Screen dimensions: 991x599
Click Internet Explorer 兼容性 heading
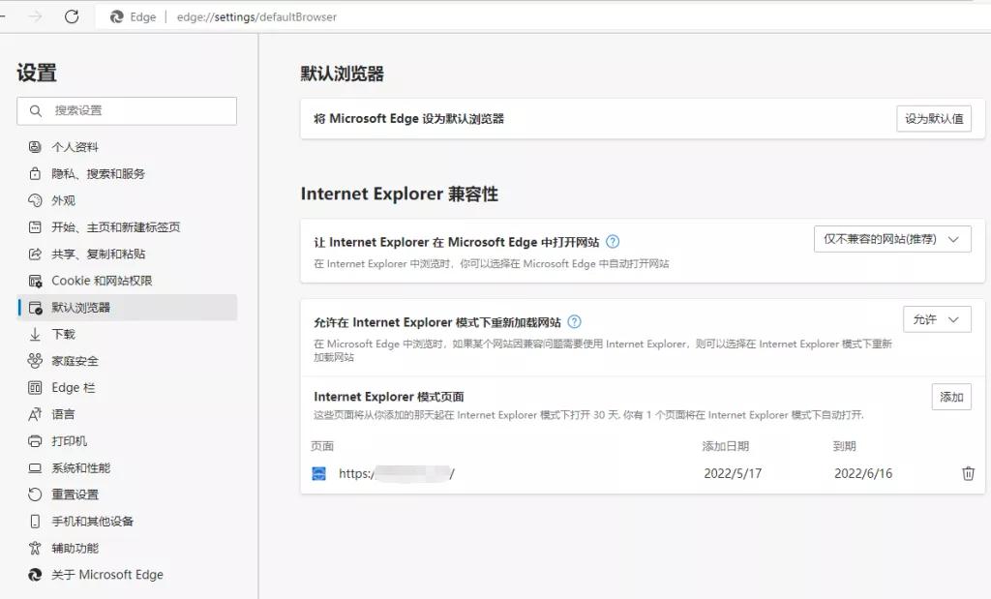click(x=400, y=194)
